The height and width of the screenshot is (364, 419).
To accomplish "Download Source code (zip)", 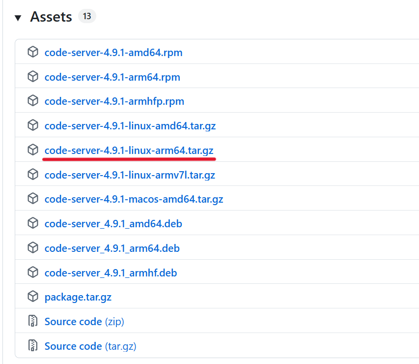I will click(x=84, y=322).
